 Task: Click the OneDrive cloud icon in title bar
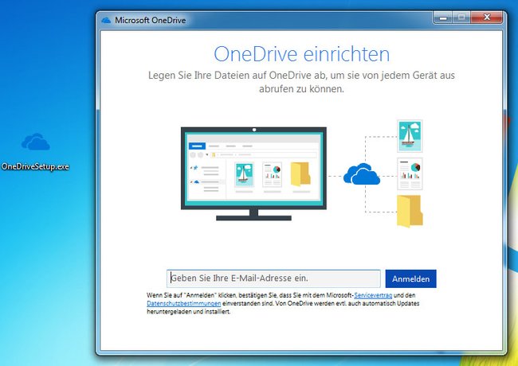tap(106, 21)
